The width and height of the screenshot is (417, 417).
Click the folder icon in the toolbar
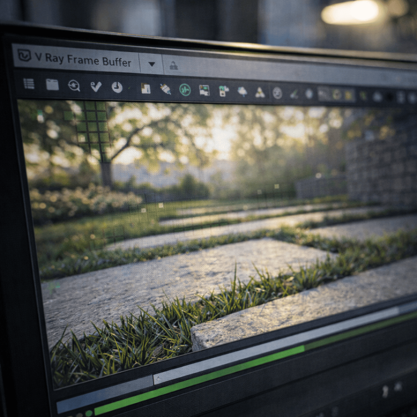tap(52, 84)
